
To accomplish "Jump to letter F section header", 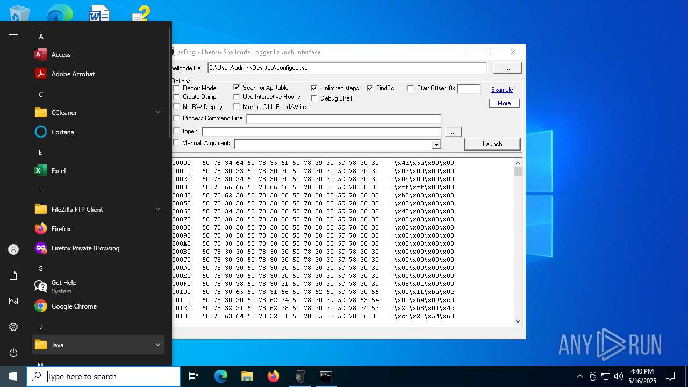I will pyautogui.click(x=40, y=191).
